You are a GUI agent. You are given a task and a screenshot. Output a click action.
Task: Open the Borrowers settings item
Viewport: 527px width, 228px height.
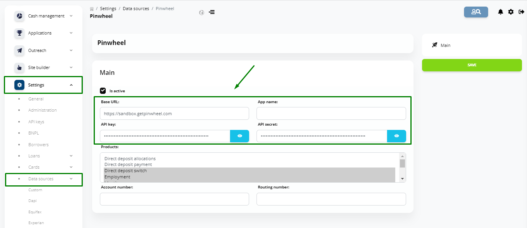point(38,145)
